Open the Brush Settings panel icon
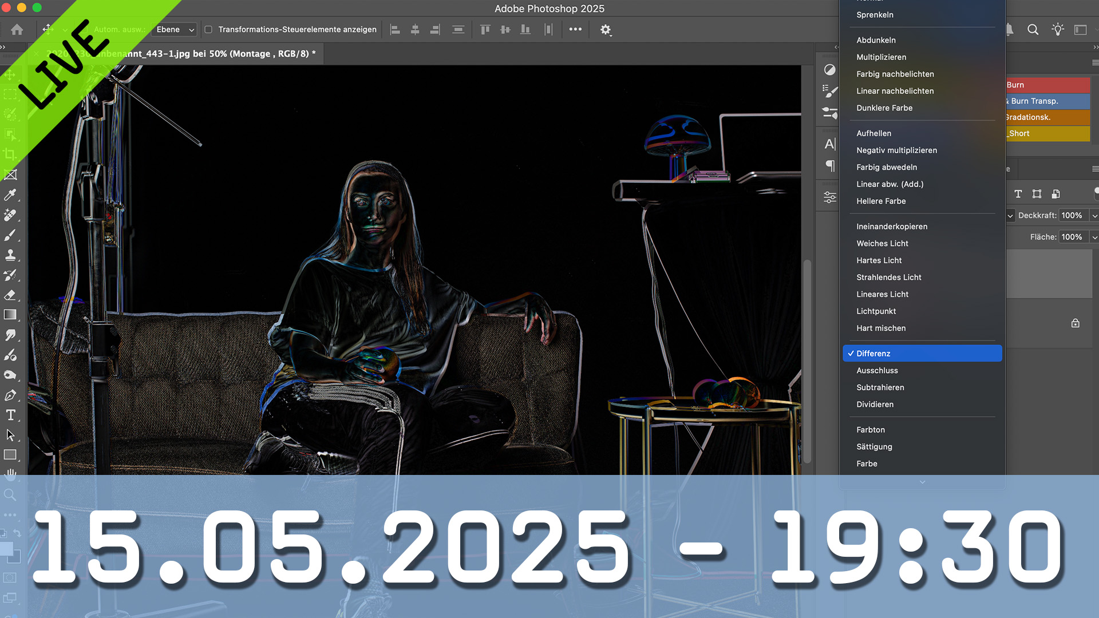1099x618 pixels. [830, 91]
